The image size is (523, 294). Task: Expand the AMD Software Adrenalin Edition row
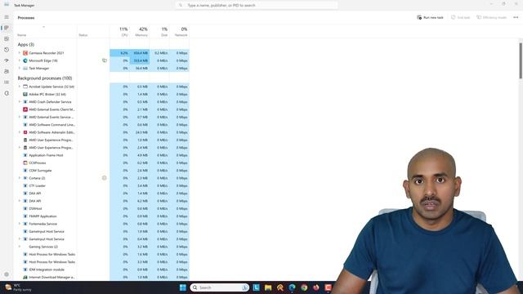pyautogui.click(x=20, y=132)
